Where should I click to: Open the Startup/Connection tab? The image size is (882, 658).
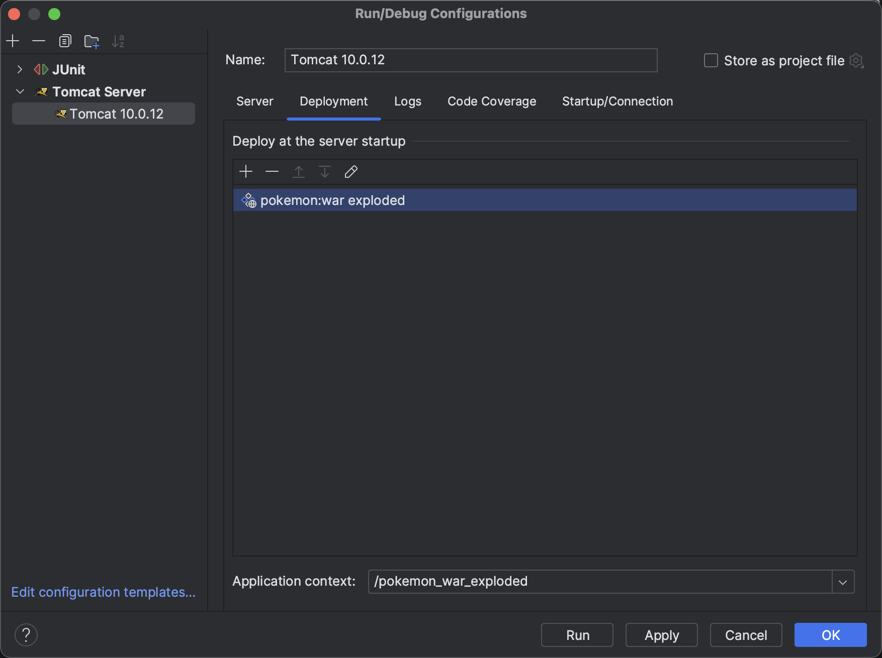(617, 101)
